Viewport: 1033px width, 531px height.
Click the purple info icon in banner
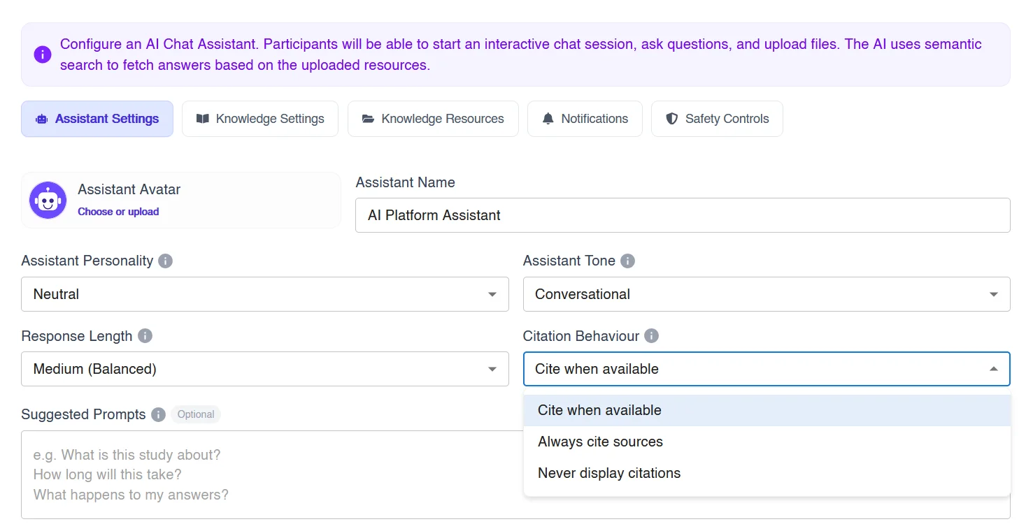coord(43,54)
